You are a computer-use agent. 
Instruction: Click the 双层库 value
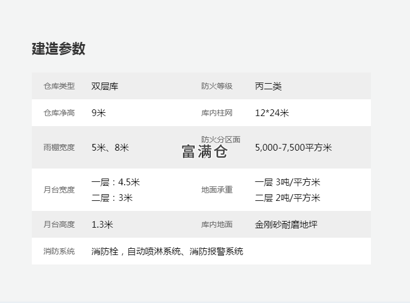(105, 86)
